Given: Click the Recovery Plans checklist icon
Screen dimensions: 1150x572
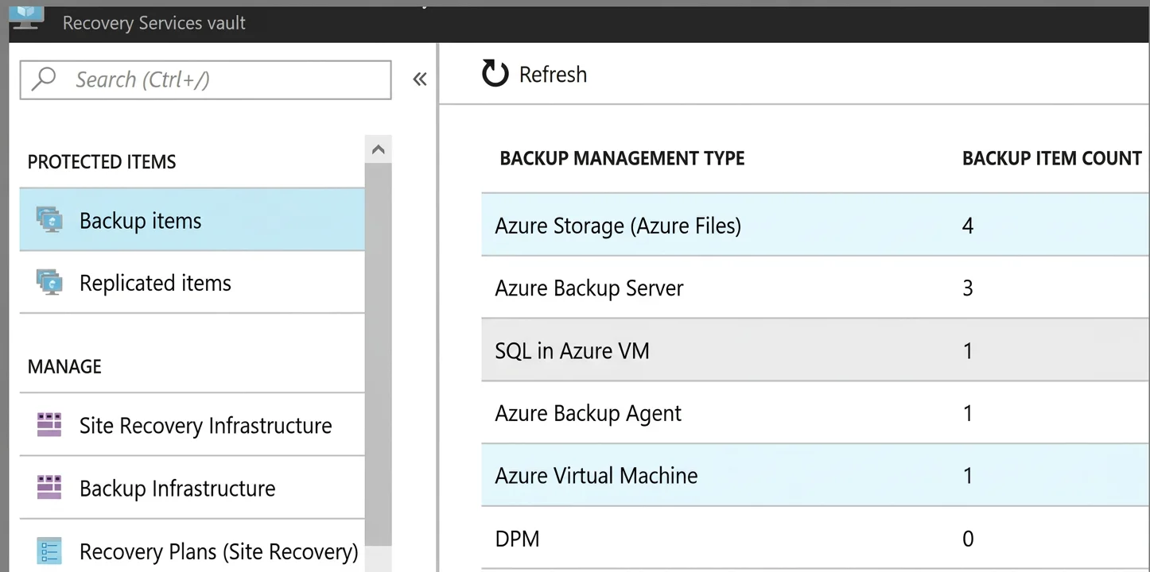Looking at the screenshot, I should (49, 551).
